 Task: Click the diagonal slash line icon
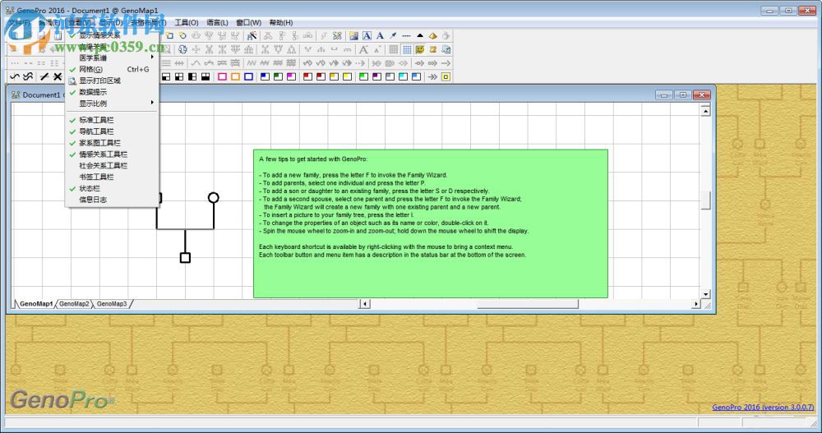[x=44, y=76]
